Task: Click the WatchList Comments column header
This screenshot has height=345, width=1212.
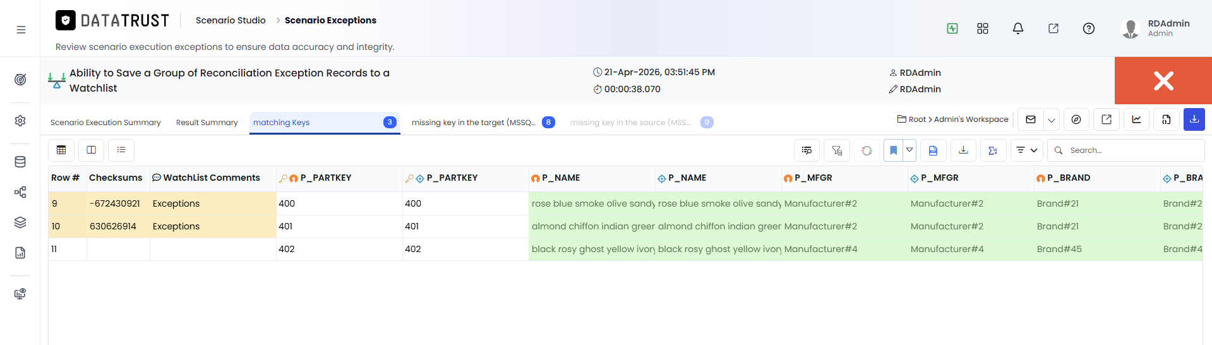Action: tap(213, 178)
